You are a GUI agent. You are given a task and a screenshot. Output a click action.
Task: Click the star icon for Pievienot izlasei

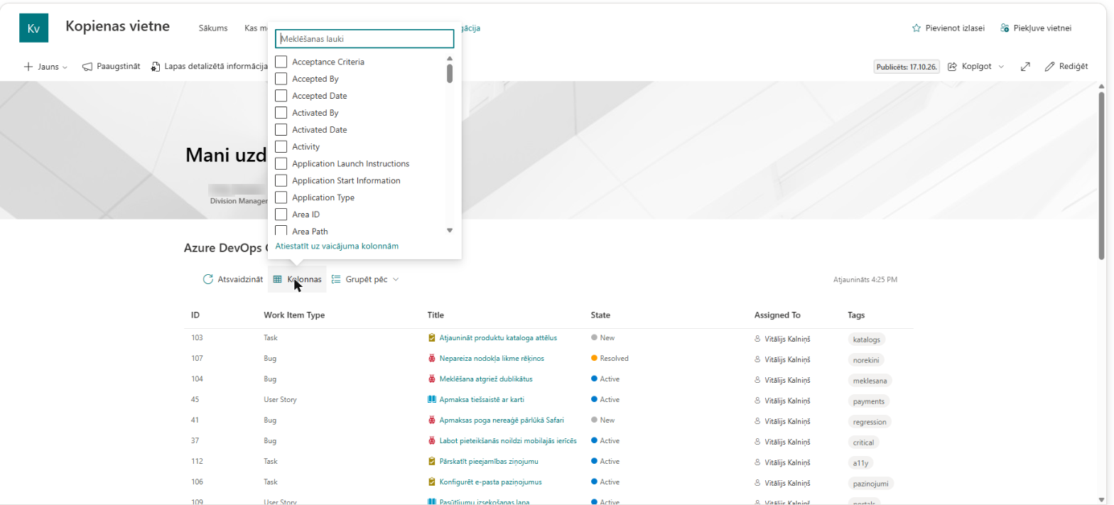916,28
